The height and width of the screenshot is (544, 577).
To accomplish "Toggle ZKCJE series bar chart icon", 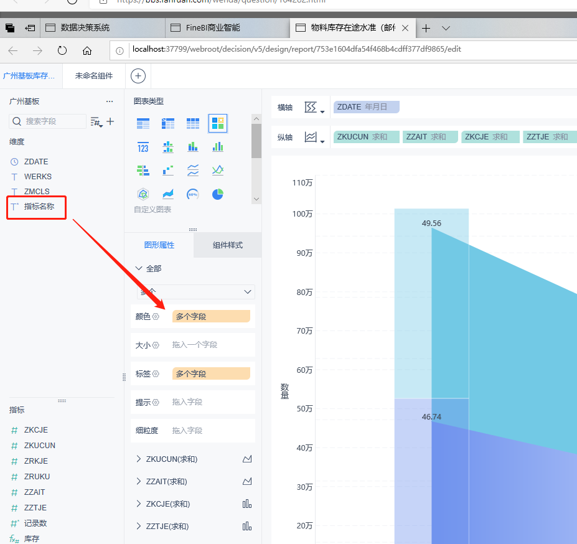I will (x=247, y=504).
